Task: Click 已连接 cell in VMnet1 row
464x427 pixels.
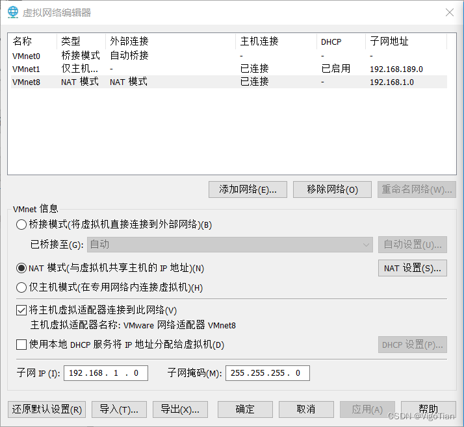Action: pos(255,69)
